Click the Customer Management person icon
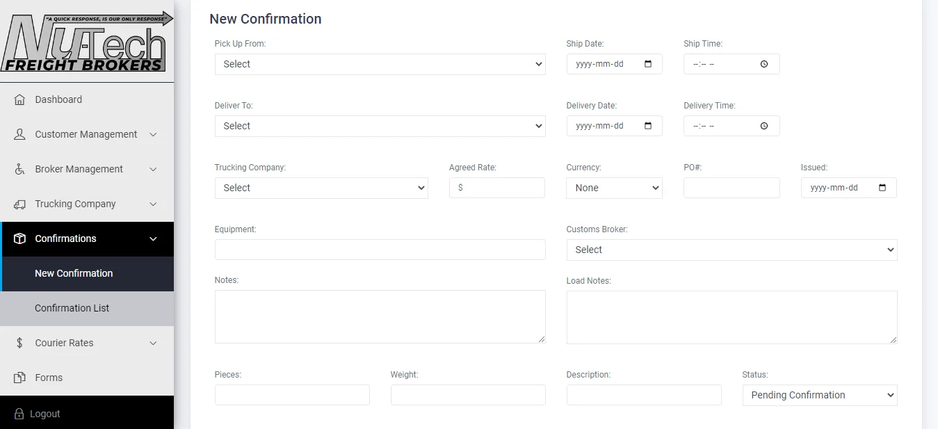Screen dimensions: 938x429 19,134
